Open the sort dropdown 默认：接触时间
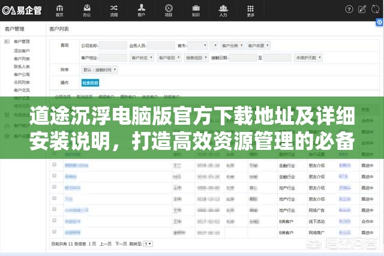The width and height of the screenshot is (384, 256). point(100,70)
